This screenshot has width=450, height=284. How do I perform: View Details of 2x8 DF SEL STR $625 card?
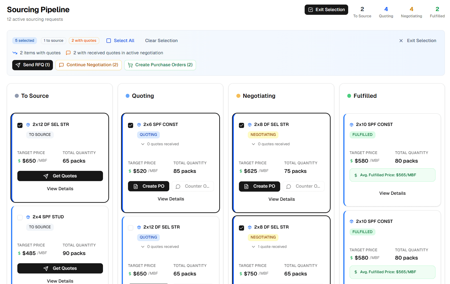pos(282,199)
